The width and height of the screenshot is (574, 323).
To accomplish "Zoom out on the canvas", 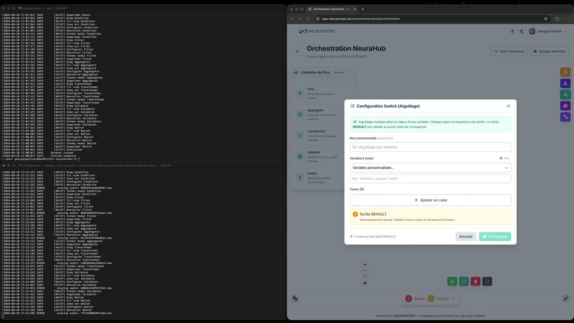I will (365, 271).
